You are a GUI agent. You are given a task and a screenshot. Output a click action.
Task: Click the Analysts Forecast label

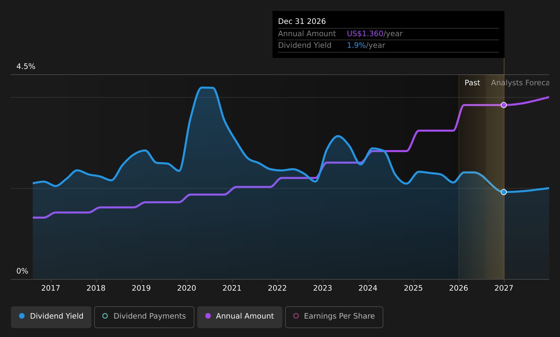point(520,83)
